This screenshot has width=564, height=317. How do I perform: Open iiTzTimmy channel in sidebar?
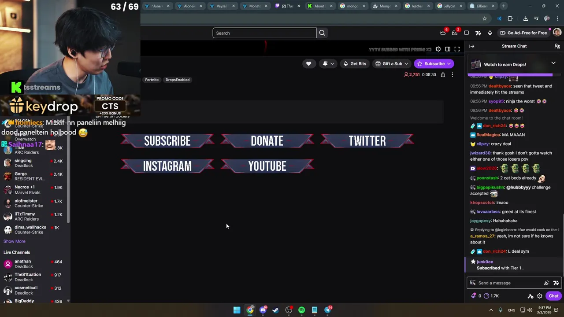click(33, 217)
